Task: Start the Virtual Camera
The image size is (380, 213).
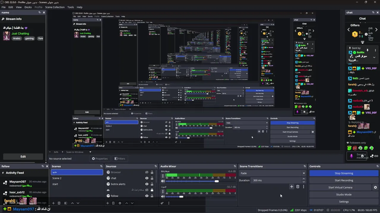Action: click(340, 188)
